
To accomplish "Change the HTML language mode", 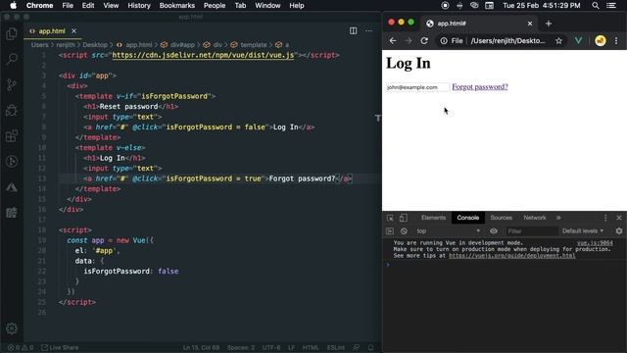I will click(x=311, y=347).
